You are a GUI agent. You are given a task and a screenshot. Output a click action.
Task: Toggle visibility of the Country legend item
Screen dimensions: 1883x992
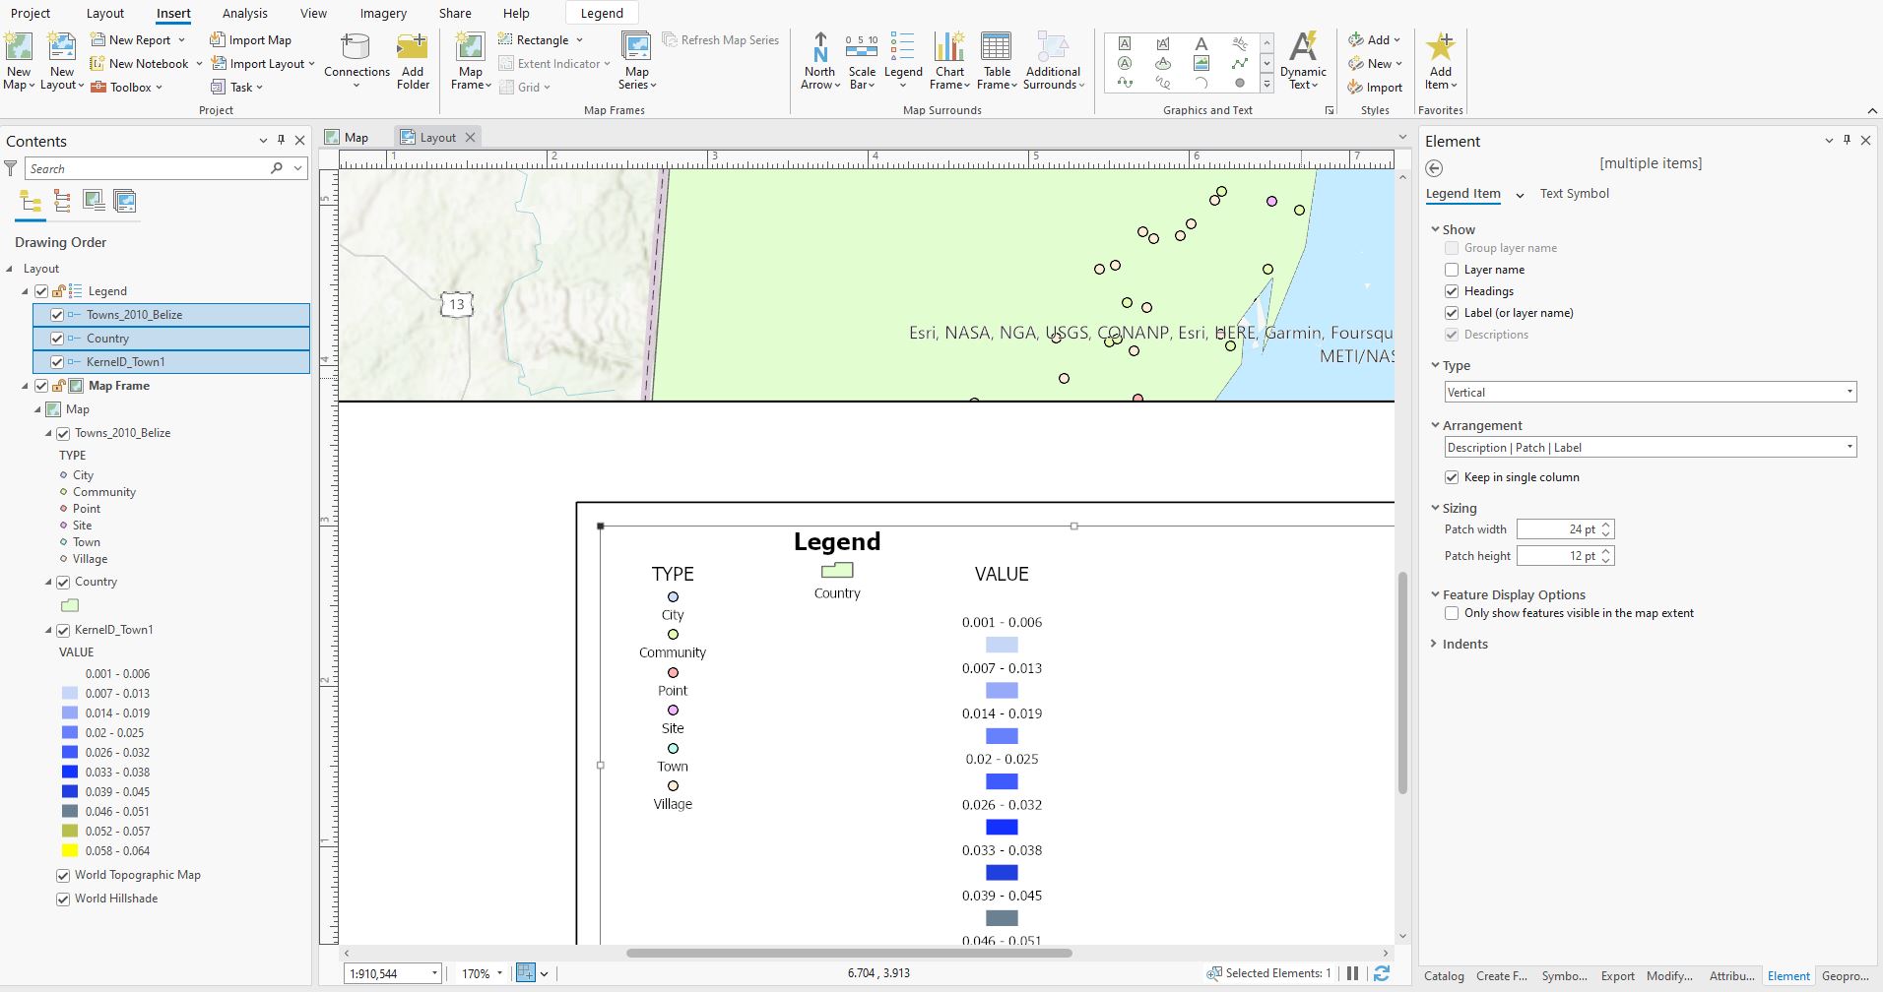[57, 338]
